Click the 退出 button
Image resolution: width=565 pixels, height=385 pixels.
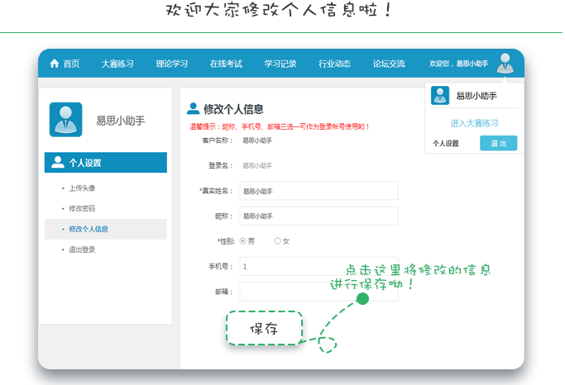coord(499,143)
